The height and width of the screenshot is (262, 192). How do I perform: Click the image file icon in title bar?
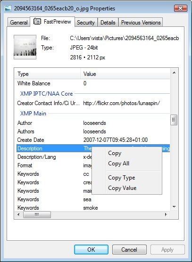[8, 8]
